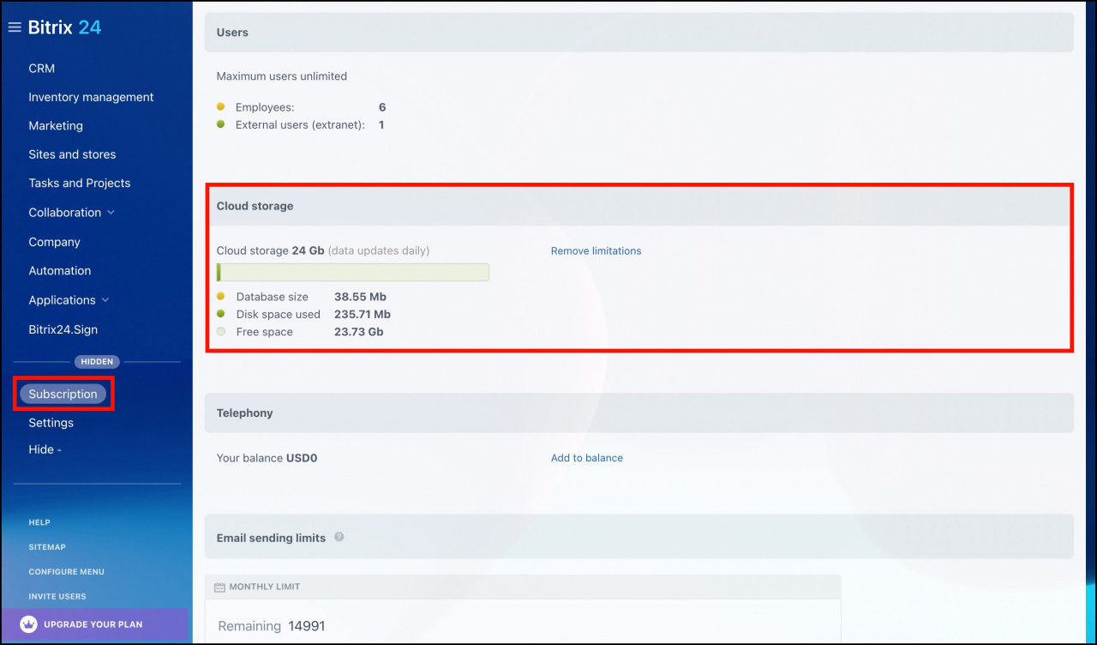Click the Email sending limits heading
This screenshot has width=1097, height=645.
[x=271, y=538]
